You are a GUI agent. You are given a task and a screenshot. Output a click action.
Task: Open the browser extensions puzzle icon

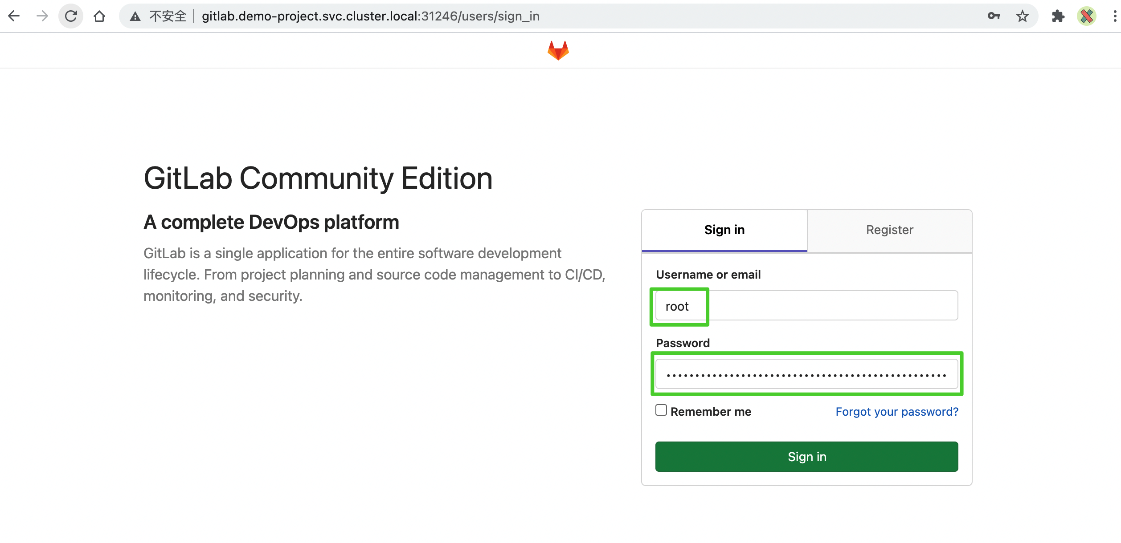click(1058, 16)
